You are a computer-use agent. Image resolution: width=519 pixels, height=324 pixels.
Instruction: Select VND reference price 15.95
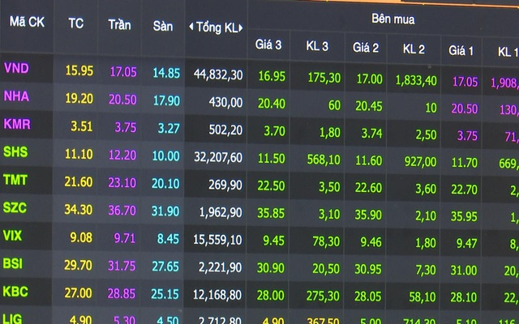[79, 70]
